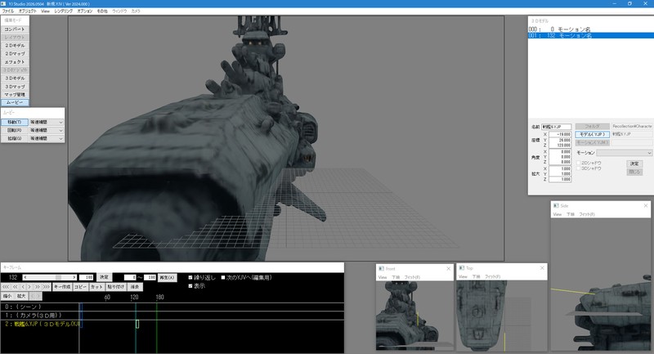Open interpolation dropdown beside 拡縮(G)

pos(47,138)
